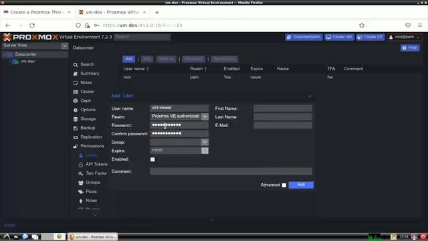Screen dimensions: 428x241
Task: Open the Group dropdown arrow
Action: pyautogui.click(x=205, y=142)
